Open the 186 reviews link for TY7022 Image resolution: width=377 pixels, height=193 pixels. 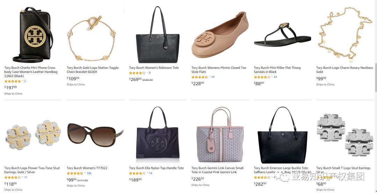pos(89,173)
